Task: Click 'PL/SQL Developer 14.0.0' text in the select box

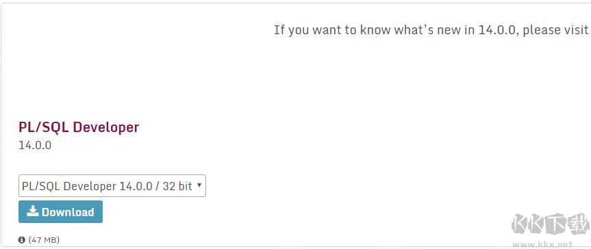Action: coord(88,186)
